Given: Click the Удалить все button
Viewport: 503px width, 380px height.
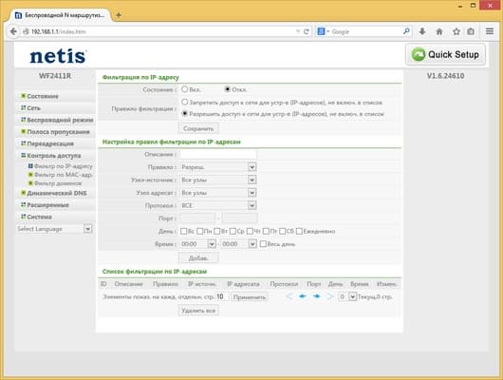Looking at the screenshot, I should click(198, 311).
